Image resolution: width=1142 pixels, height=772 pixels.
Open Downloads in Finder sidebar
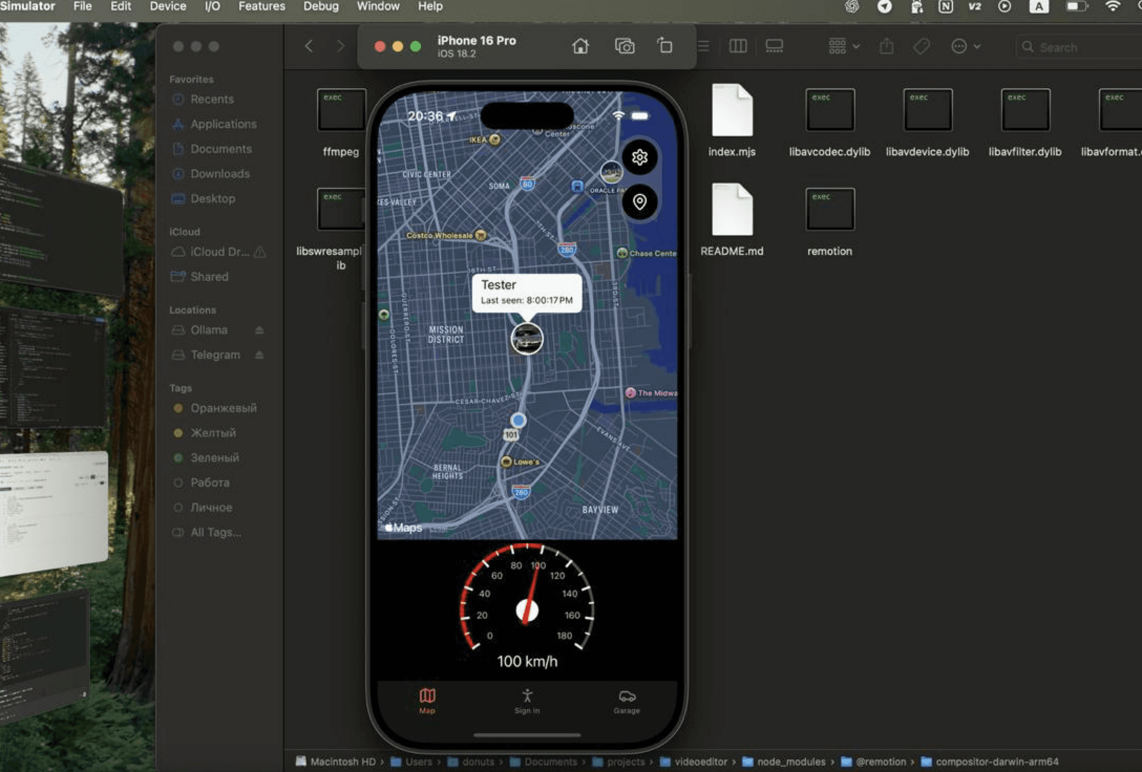tap(219, 174)
